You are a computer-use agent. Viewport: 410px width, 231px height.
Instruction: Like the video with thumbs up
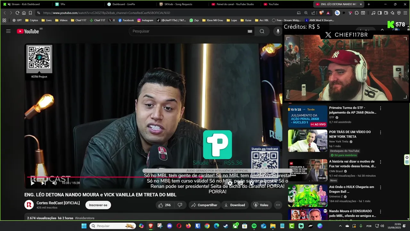(164, 205)
